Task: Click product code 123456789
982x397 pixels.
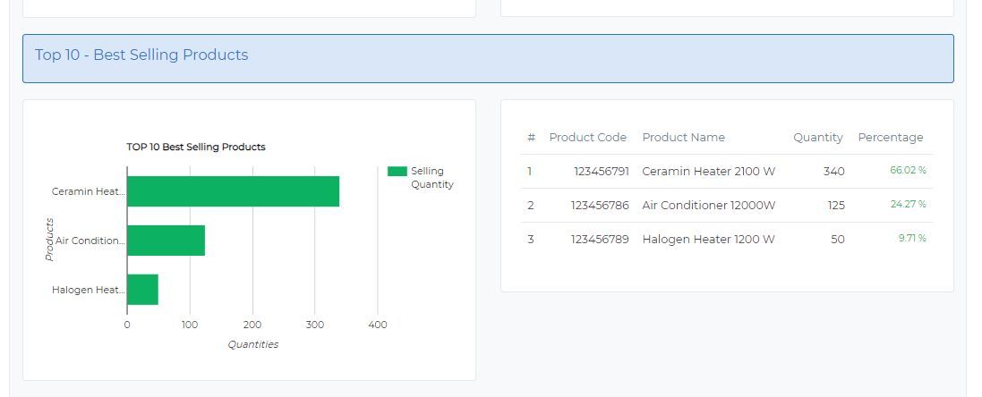Action: pyautogui.click(x=600, y=240)
